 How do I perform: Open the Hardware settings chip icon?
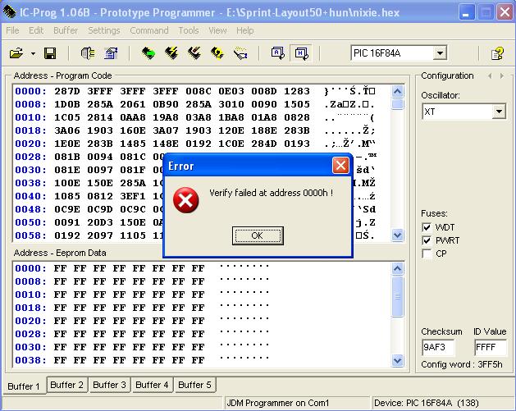(x=88, y=53)
